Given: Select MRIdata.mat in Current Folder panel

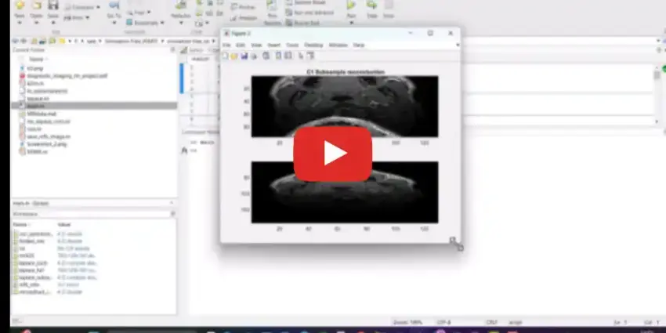Looking at the screenshot, I should point(38,114).
